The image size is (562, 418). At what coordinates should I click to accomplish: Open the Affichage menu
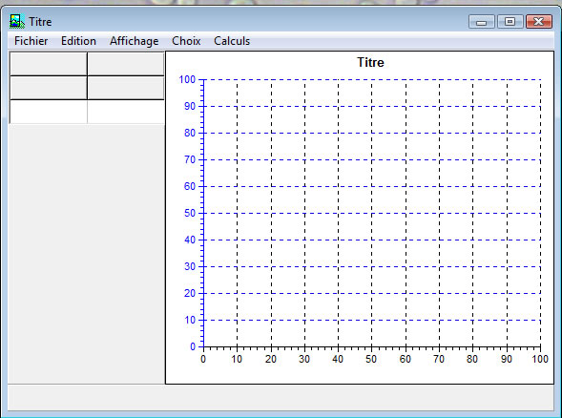pos(134,41)
